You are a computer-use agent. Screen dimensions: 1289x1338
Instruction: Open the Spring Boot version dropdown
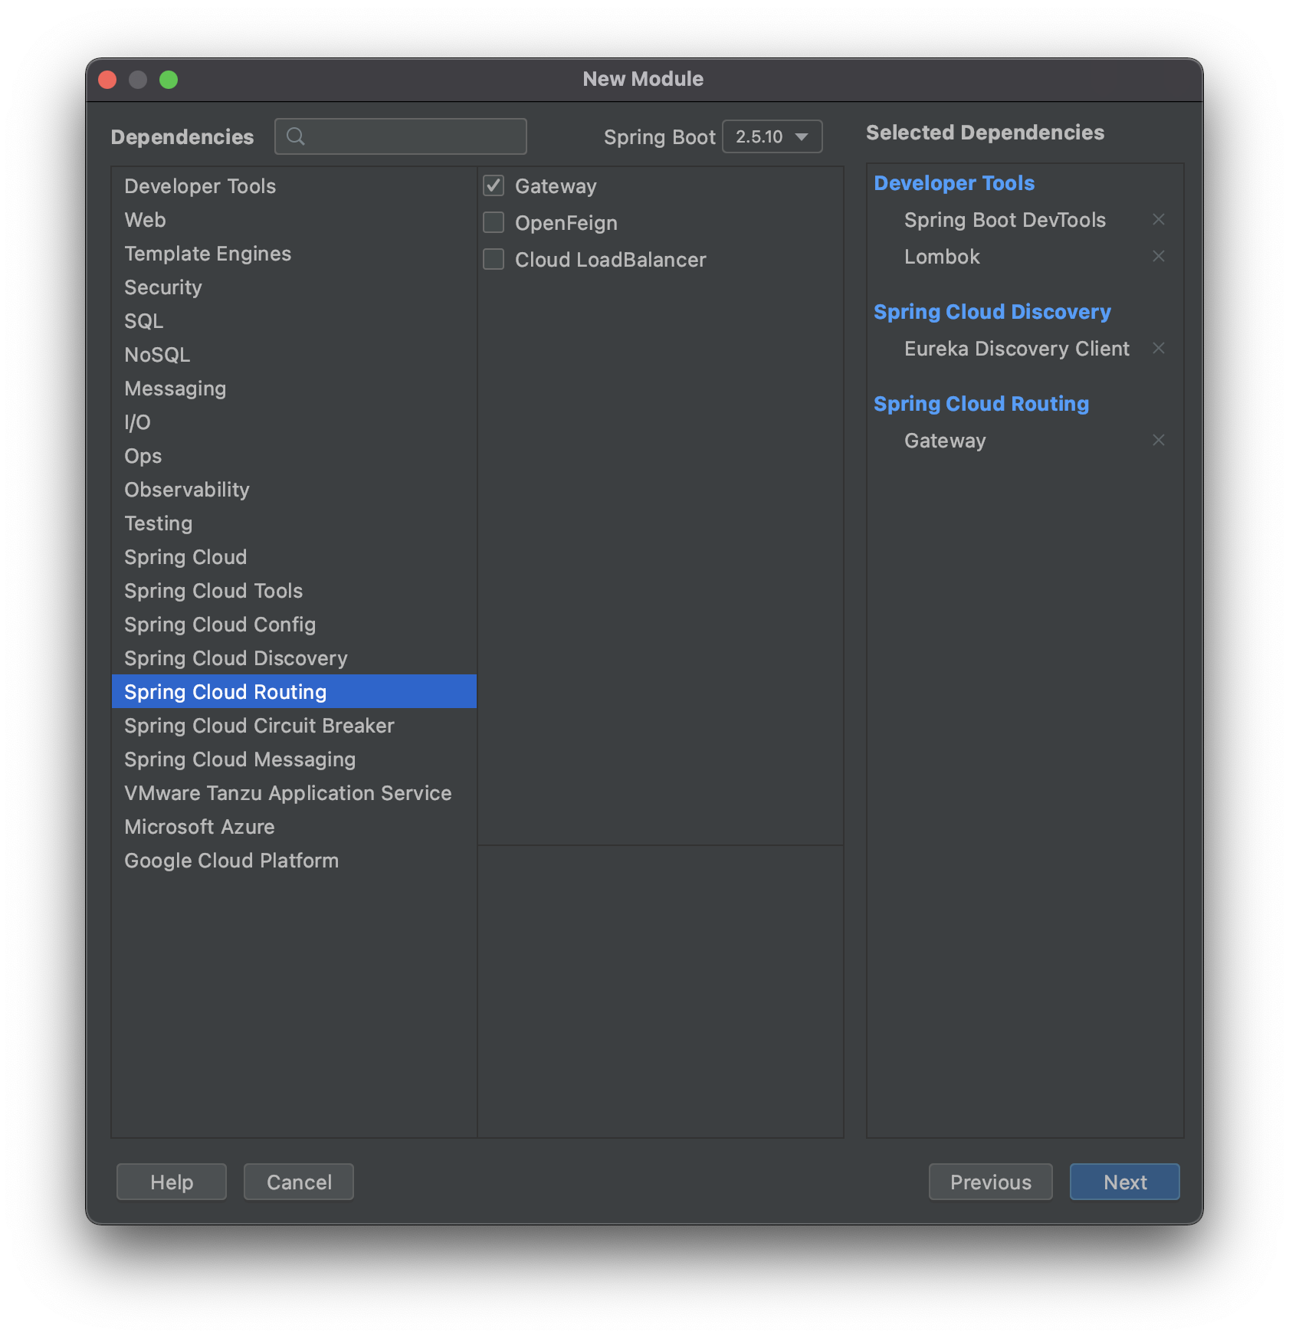(x=772, y=136)
